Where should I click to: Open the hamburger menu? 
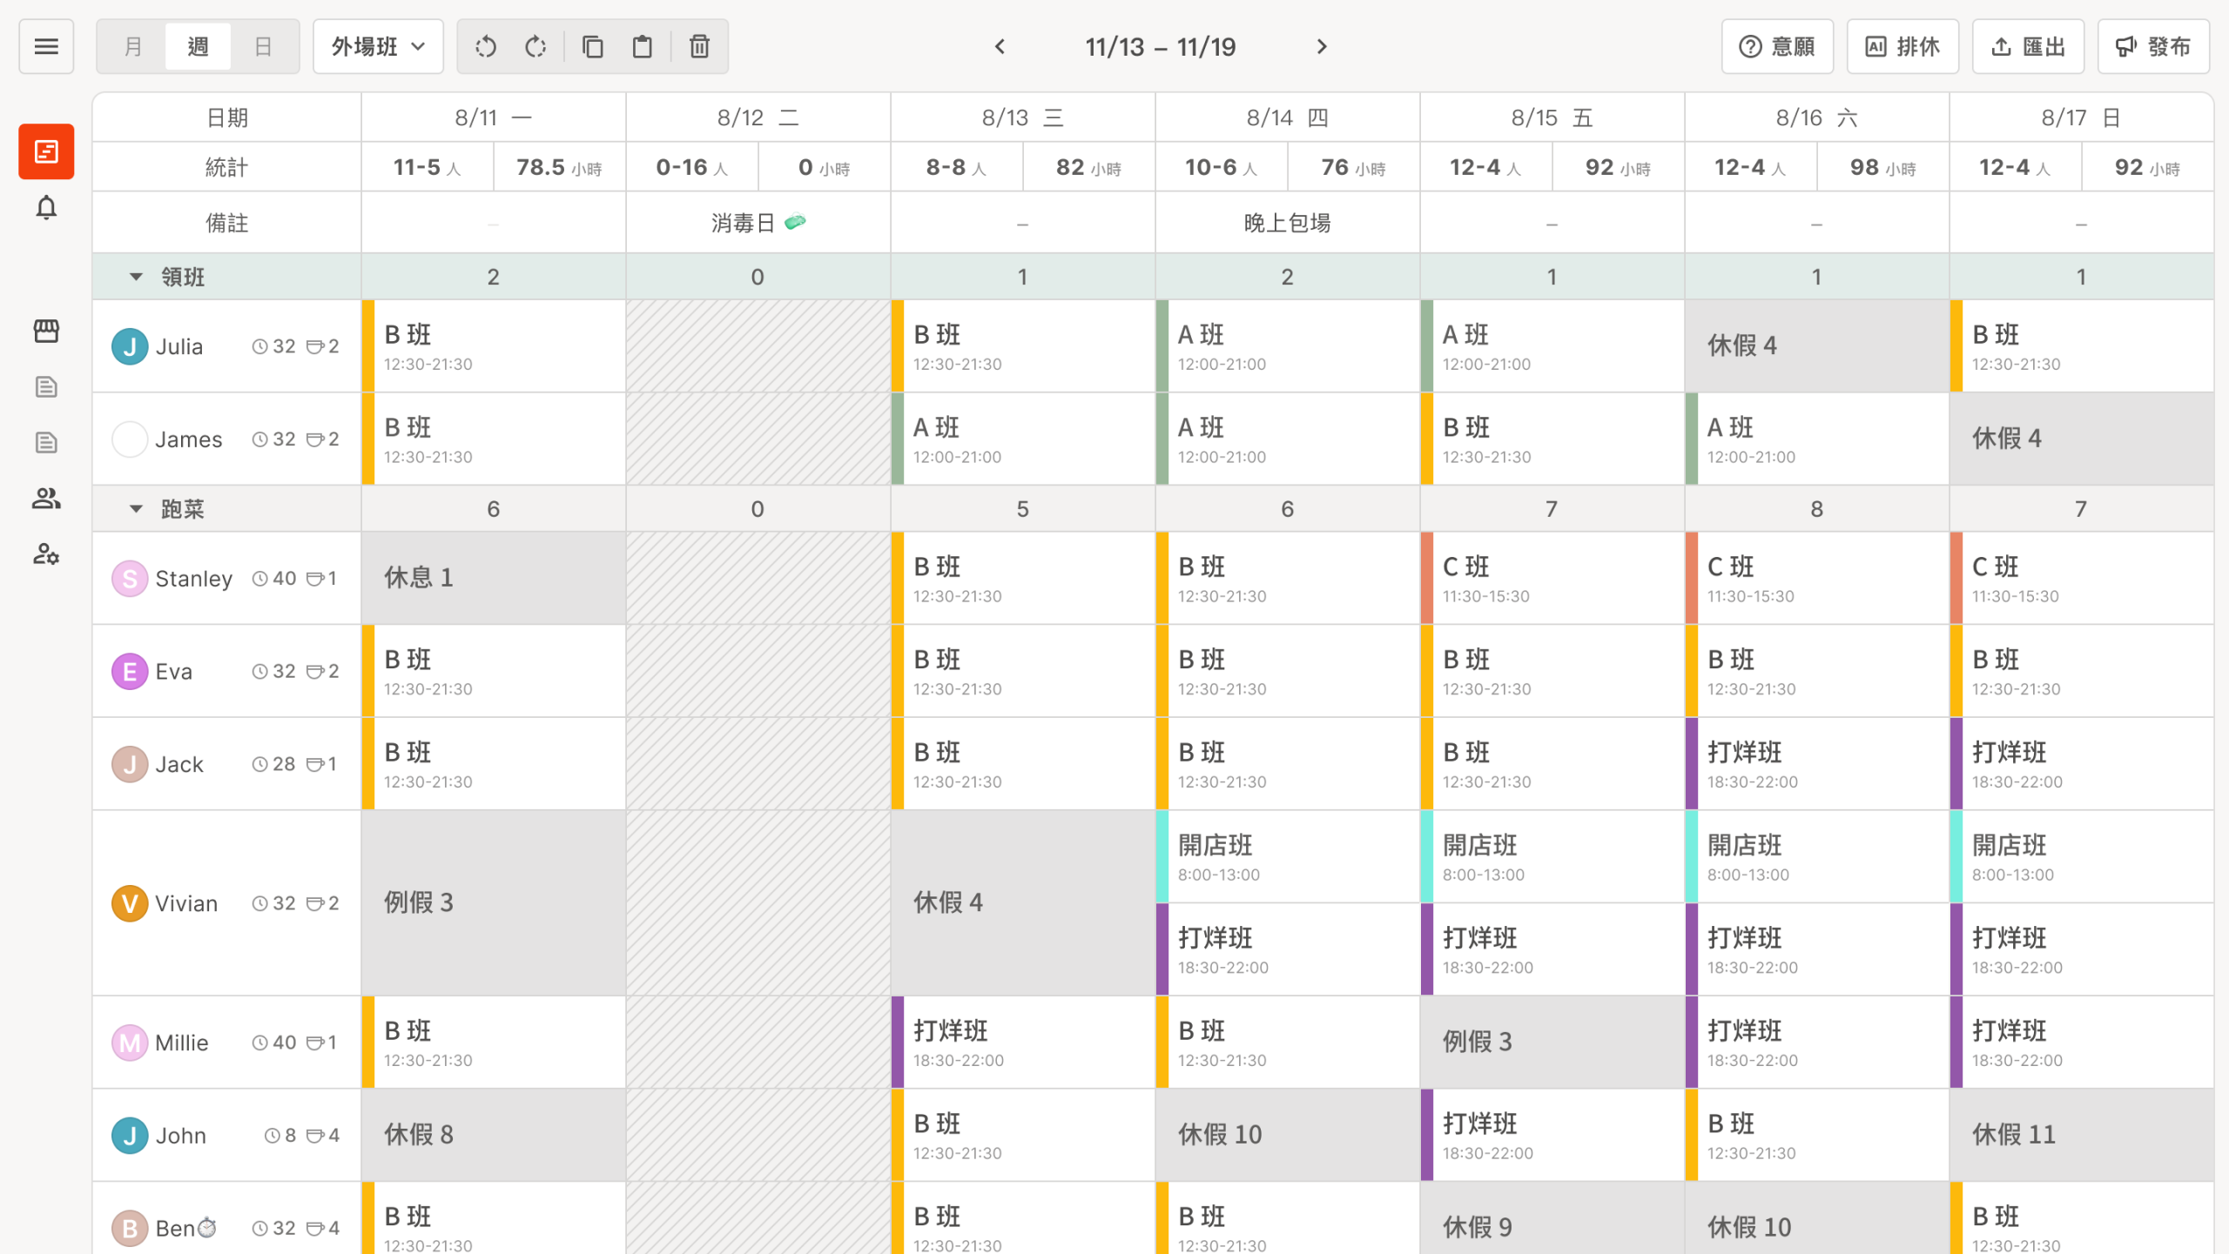coord(46,46)
